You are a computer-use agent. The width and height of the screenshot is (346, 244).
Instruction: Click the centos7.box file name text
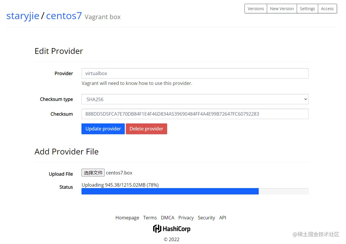[x=119, y=173]
